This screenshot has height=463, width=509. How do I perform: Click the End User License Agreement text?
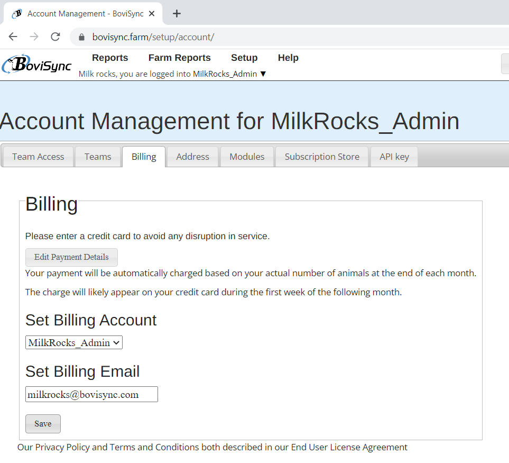pos(349,448)
